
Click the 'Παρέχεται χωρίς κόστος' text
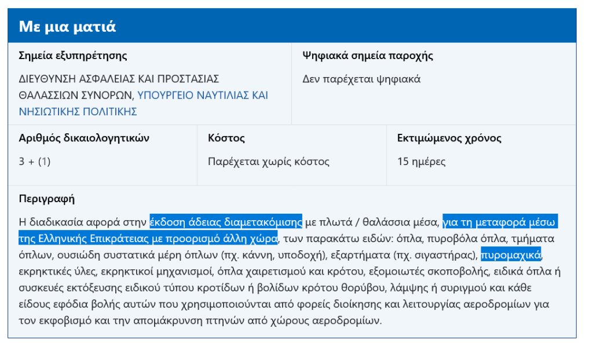[269, 162]
